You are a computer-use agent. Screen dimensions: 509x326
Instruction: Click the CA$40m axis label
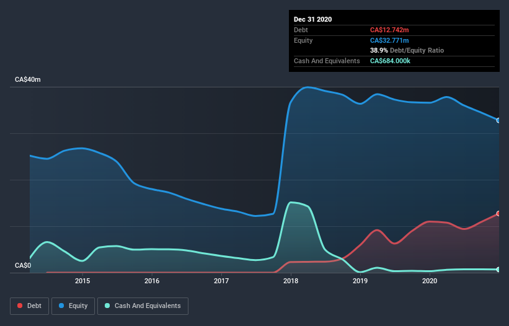[x=28, y=79]
